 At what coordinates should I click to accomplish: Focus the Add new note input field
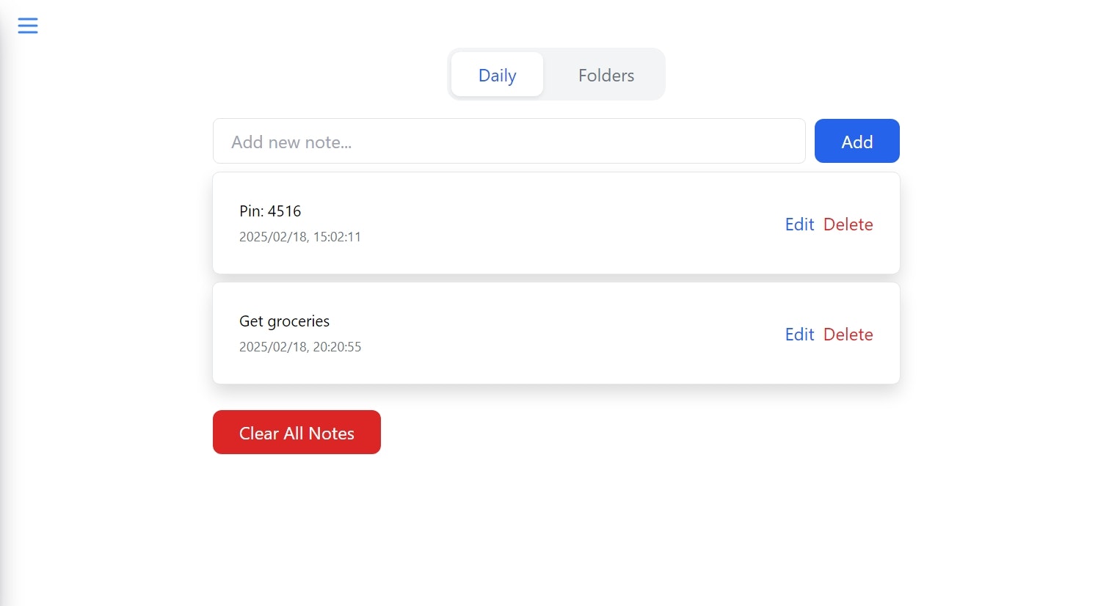[x=509, y=141]
